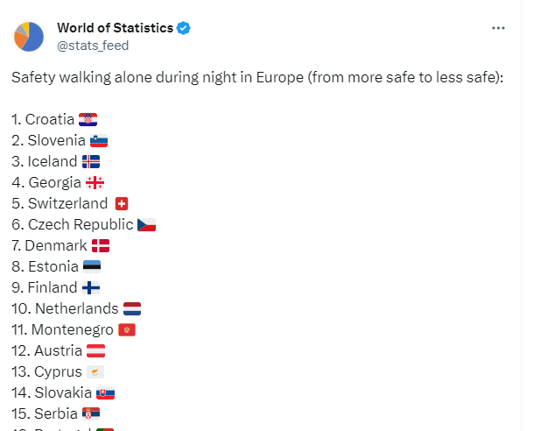Click the Denmark flag emoji
This screenshot has width=533, height=431.
pyautogui.click(x=101, y=245)
